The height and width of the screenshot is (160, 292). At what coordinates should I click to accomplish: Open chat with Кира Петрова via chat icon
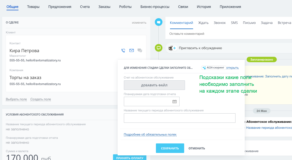(x=140, y=51)
